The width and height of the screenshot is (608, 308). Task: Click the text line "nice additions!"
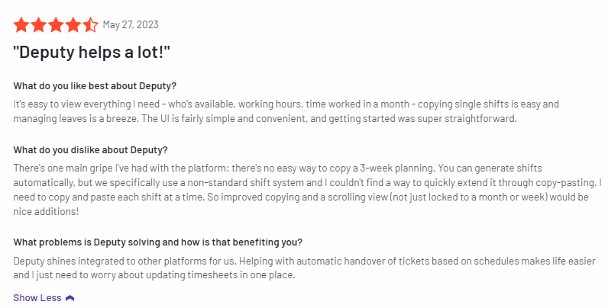coord(46,212)
